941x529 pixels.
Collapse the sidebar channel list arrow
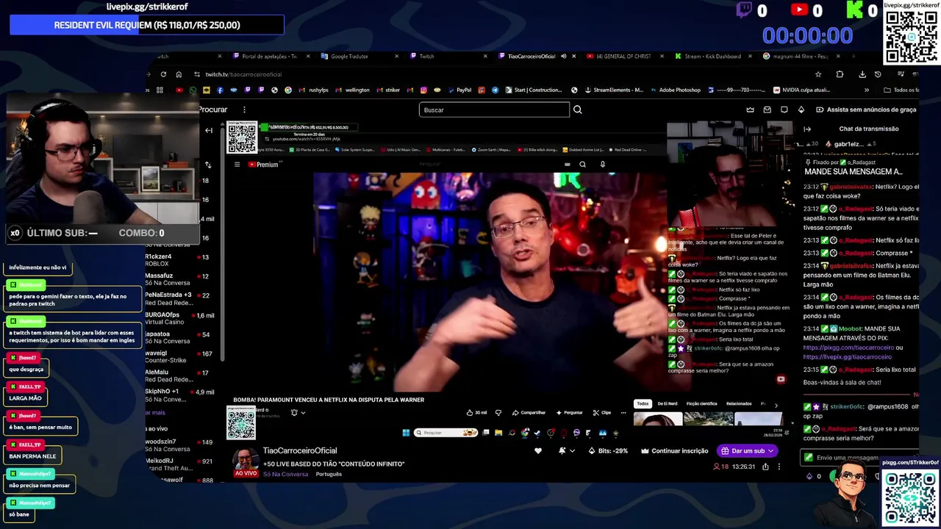click(209, 131)
